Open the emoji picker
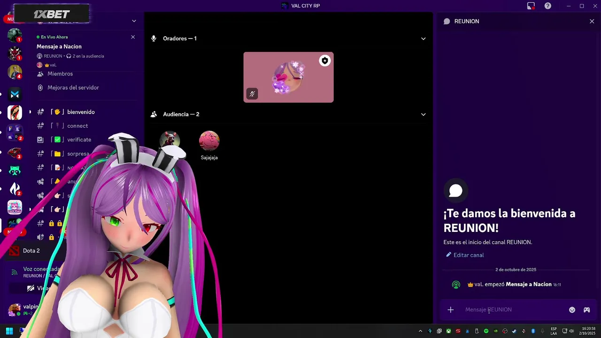This screenshot has width=601, height=338. coord(572,310)
